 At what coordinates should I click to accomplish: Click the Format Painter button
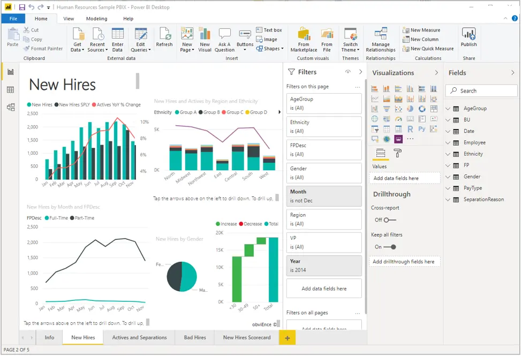pos(43,49)
